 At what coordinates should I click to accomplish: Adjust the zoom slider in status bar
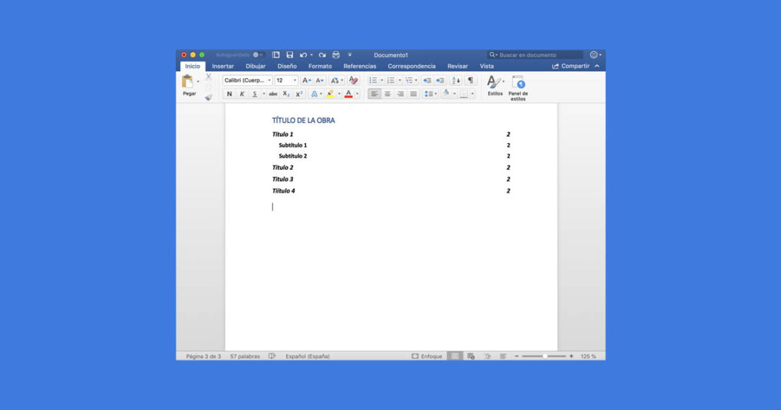(x=544, y=356)
